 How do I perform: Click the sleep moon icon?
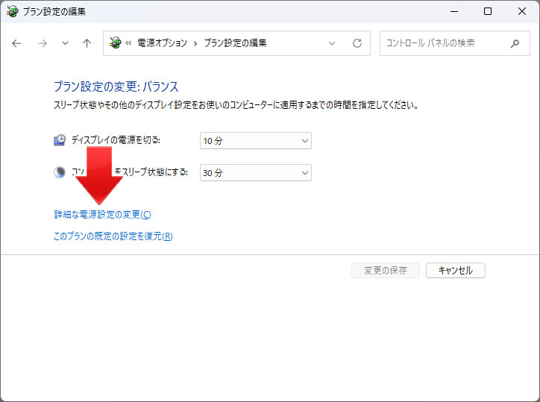click(x=60, y=172)
